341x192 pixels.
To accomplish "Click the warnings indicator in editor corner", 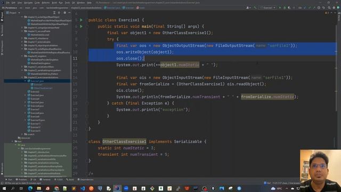I will pyautogui.click(x=327, y=13).
